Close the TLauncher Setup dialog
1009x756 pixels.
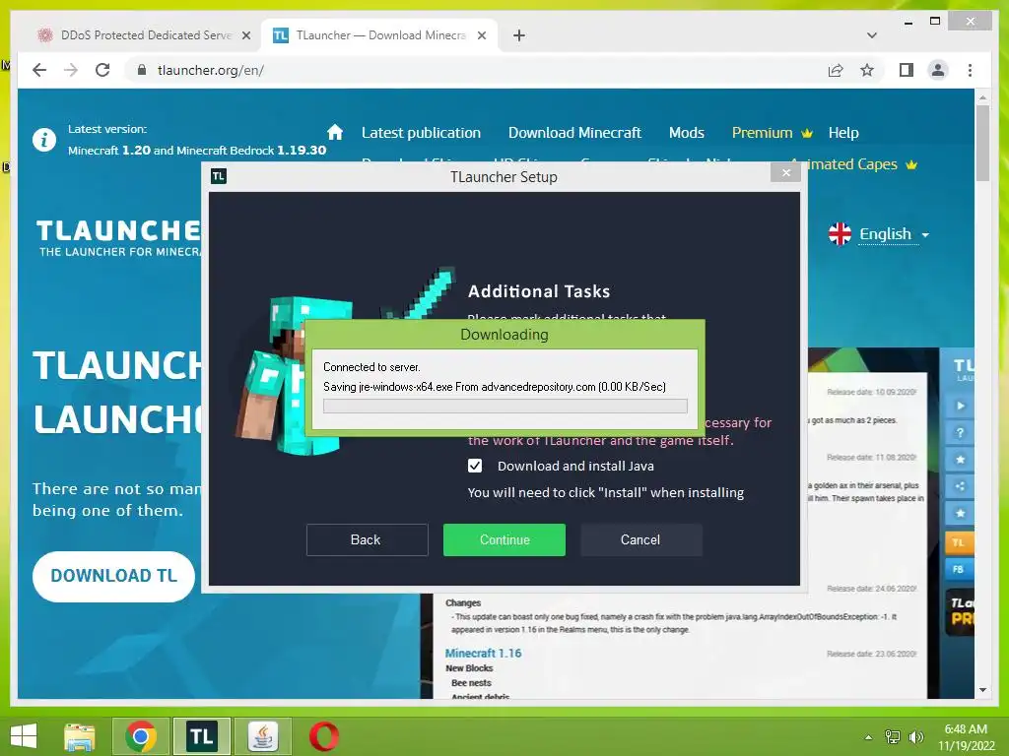coord(785,172)
